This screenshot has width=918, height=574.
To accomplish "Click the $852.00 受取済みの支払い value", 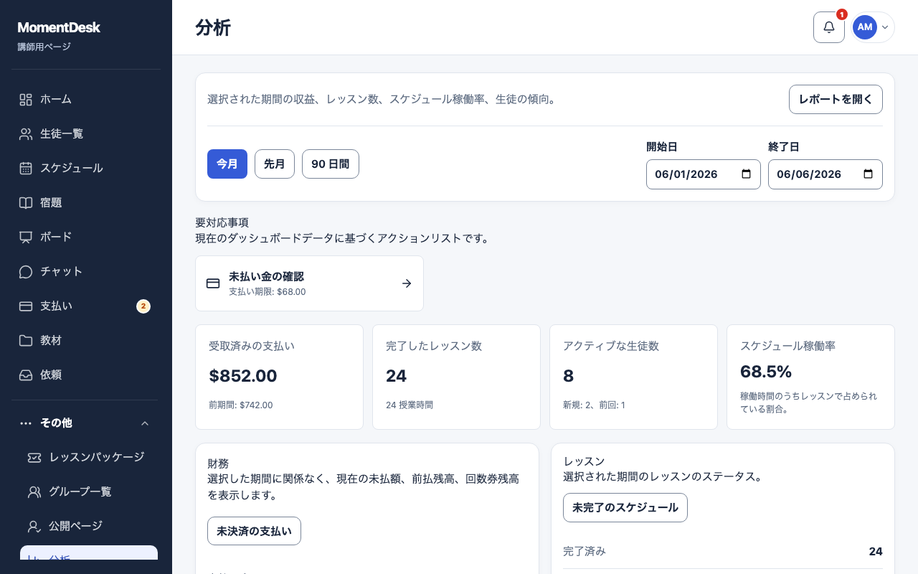I will (243, 376).
